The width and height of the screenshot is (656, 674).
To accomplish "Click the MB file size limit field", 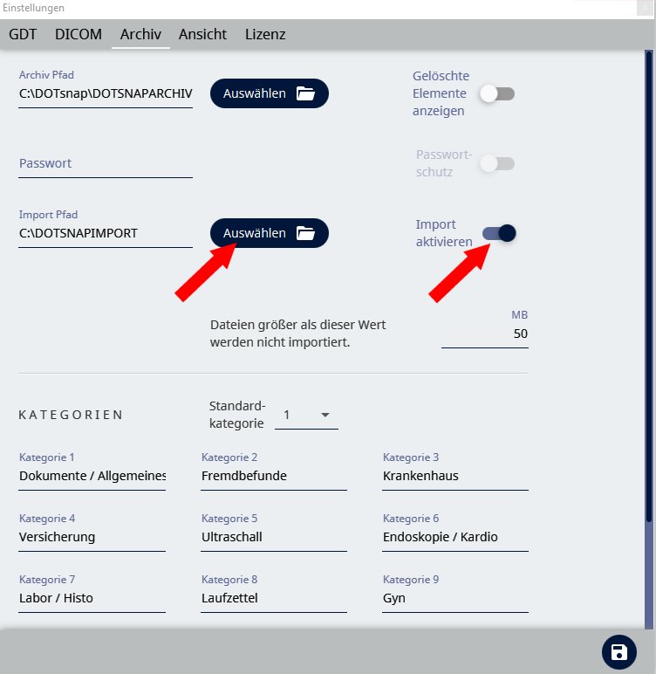I will [484, 334].
